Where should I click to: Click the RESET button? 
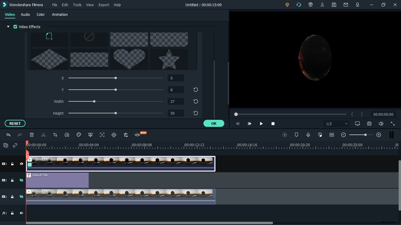point(15,123)
